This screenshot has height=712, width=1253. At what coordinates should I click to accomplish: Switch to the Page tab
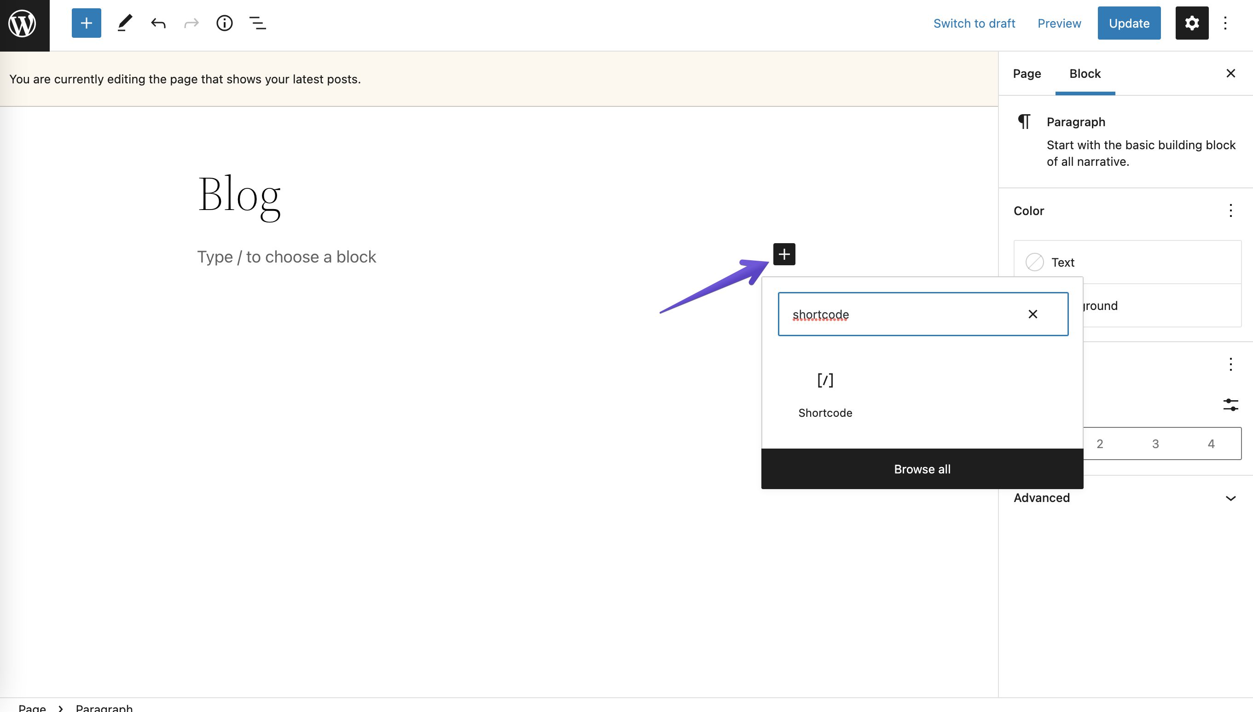[1026, 73]
